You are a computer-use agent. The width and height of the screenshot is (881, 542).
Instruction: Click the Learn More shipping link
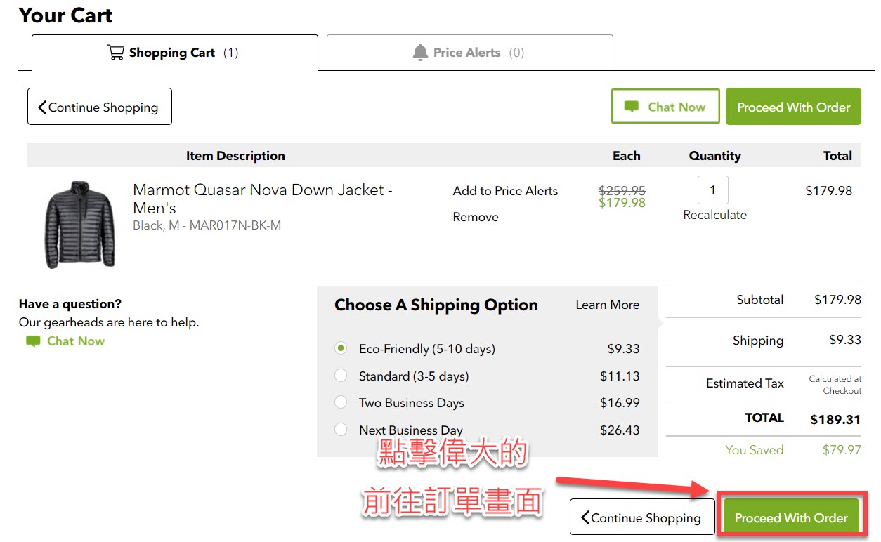click(x=607, y=305)
